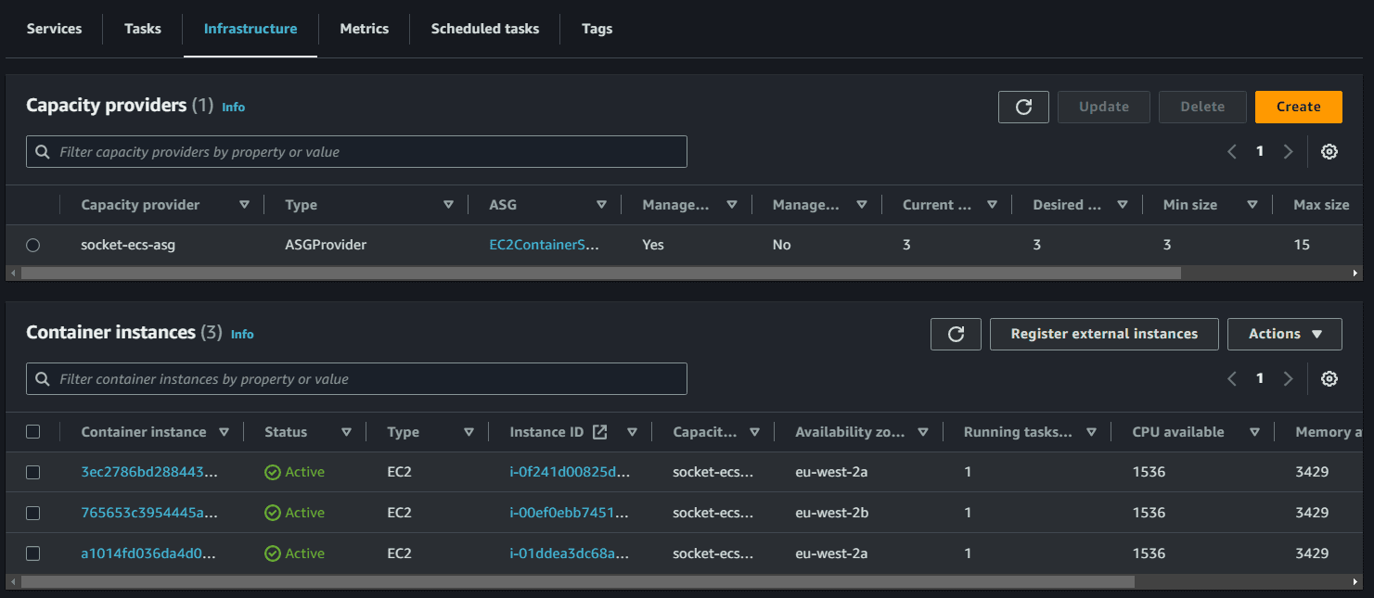Open the EC2ContainerS ASG link
This screenshot has width=1374, height=598.
coord(544,245)
